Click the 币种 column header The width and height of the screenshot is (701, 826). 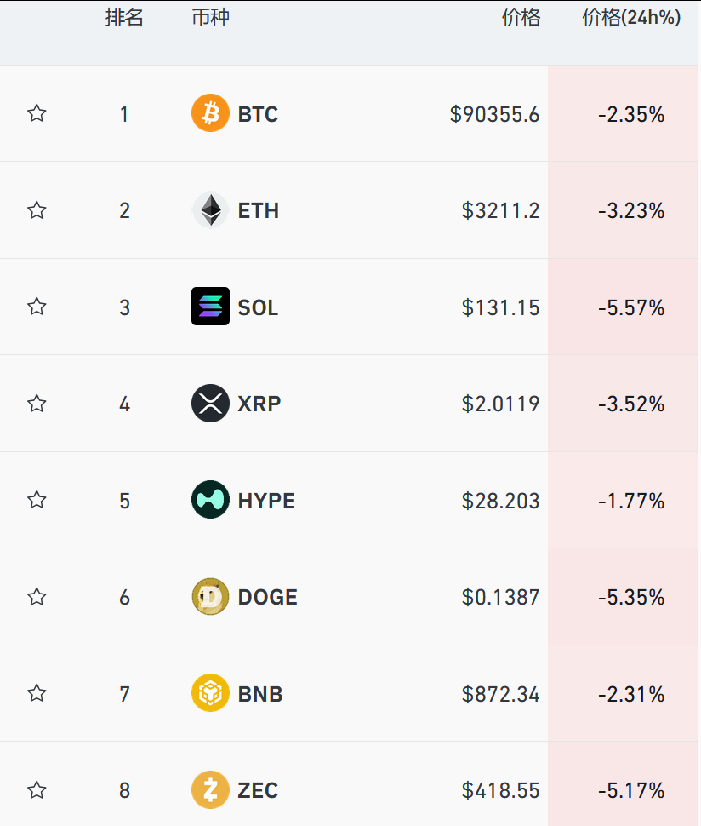(x=210, y=19)
